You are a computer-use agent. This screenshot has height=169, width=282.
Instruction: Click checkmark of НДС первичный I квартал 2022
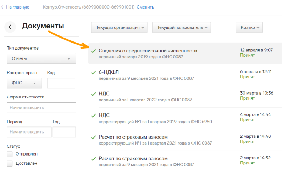click(93, 94)
